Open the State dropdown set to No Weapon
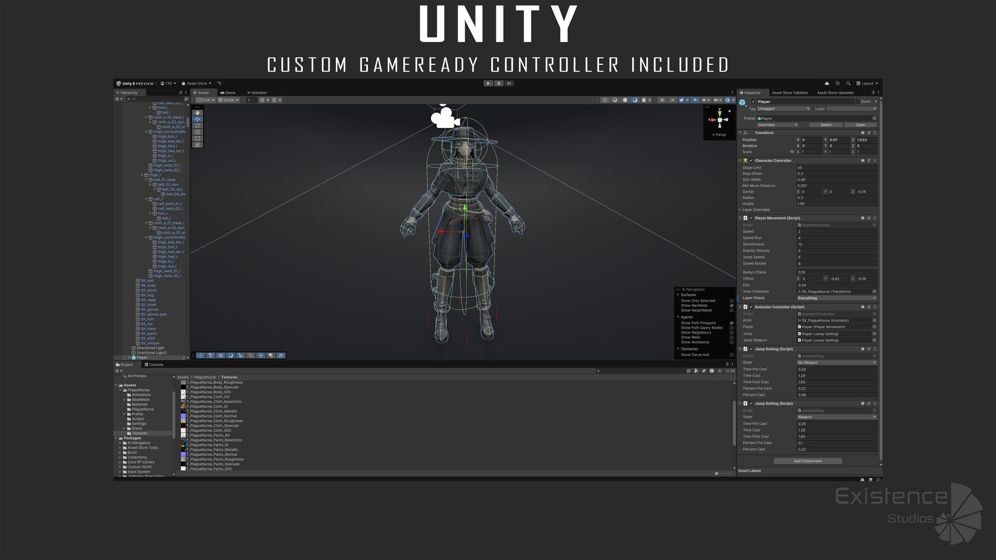The width and height of the screenshot is (996, 560). (x=837, y=362)
